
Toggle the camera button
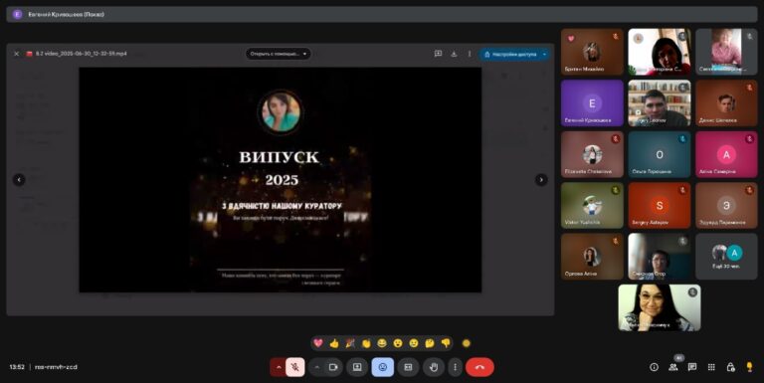(334, 367)
